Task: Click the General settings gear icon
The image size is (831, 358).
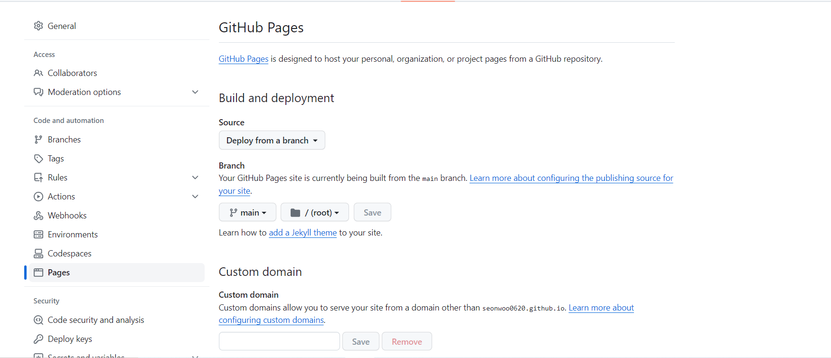Action: (x=38, y=26)
